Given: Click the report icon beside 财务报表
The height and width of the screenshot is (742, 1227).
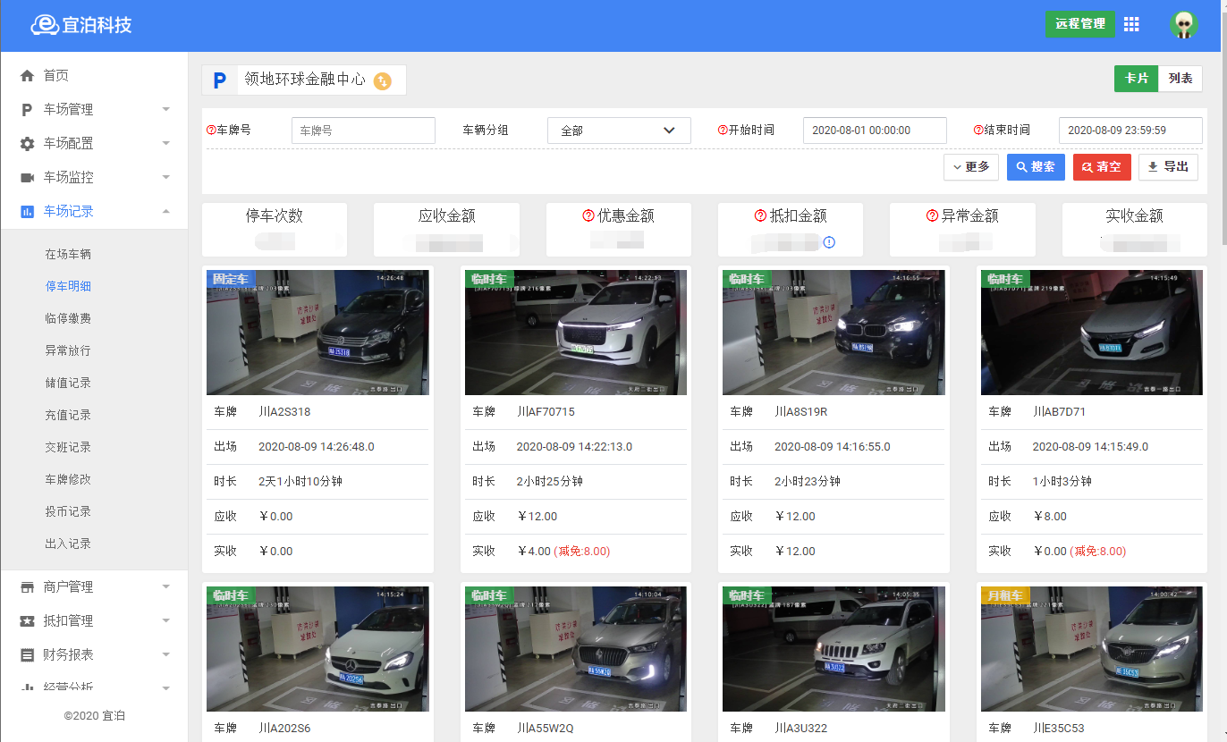Looking at the screenshot, I should tap(27, 654).
